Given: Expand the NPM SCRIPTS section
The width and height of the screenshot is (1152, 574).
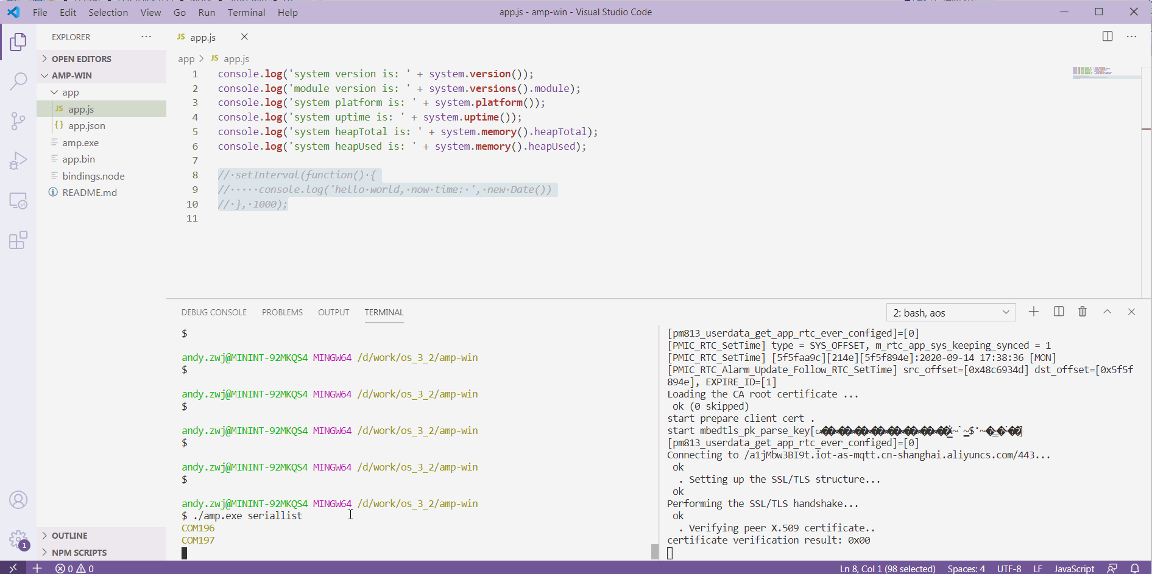Looking at the screenshot, I should (101, 553).
